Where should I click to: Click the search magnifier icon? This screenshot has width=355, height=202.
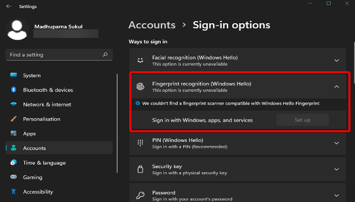click(105, 55)
